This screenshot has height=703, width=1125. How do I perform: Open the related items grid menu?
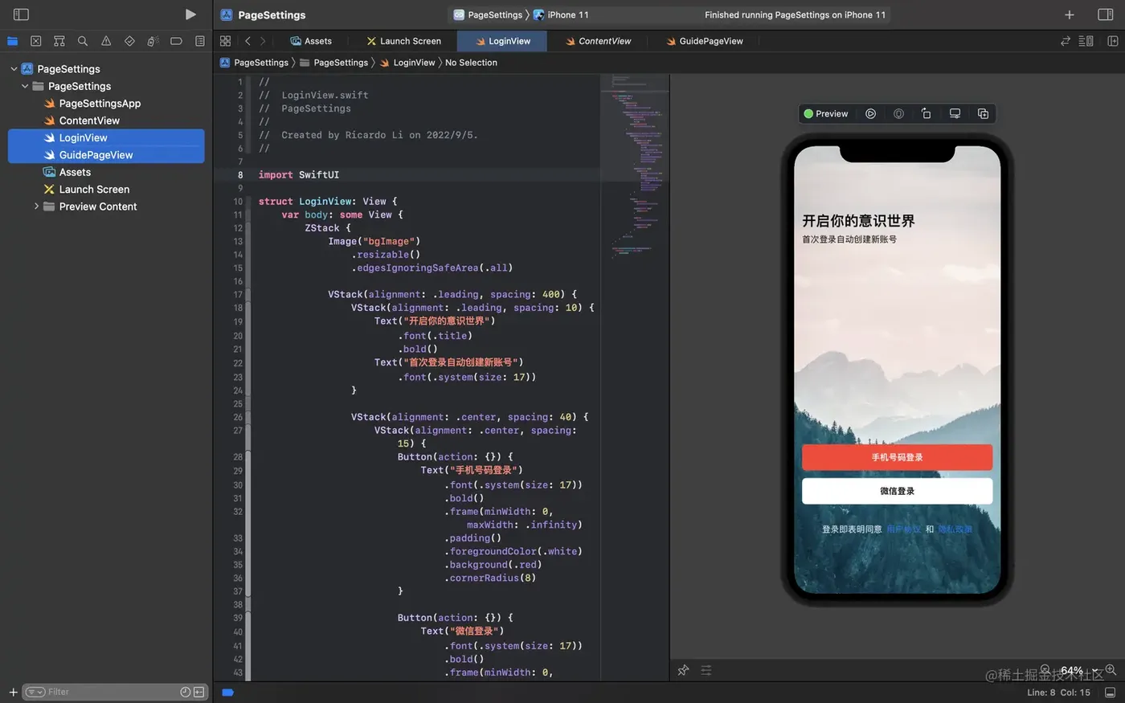[225, 41]
